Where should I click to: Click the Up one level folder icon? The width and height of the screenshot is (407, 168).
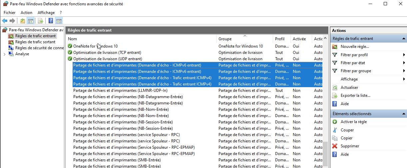tap(22, 21)
